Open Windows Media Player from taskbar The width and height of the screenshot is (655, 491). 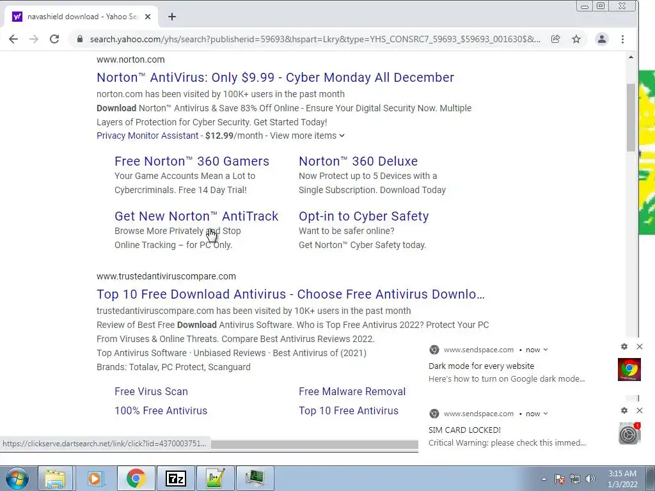95,478
